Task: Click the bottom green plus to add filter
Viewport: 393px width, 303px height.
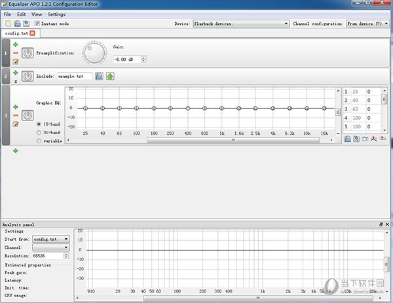Action: pos(16,151)
